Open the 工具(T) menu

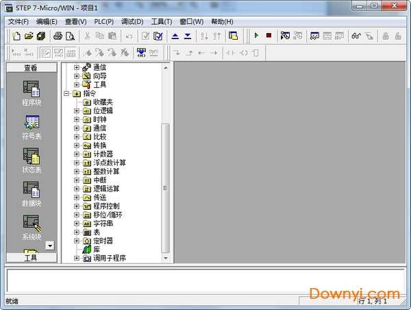(x=162, y=22)
